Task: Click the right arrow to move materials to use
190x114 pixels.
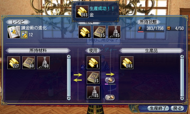Action: (x=78, y=75)
